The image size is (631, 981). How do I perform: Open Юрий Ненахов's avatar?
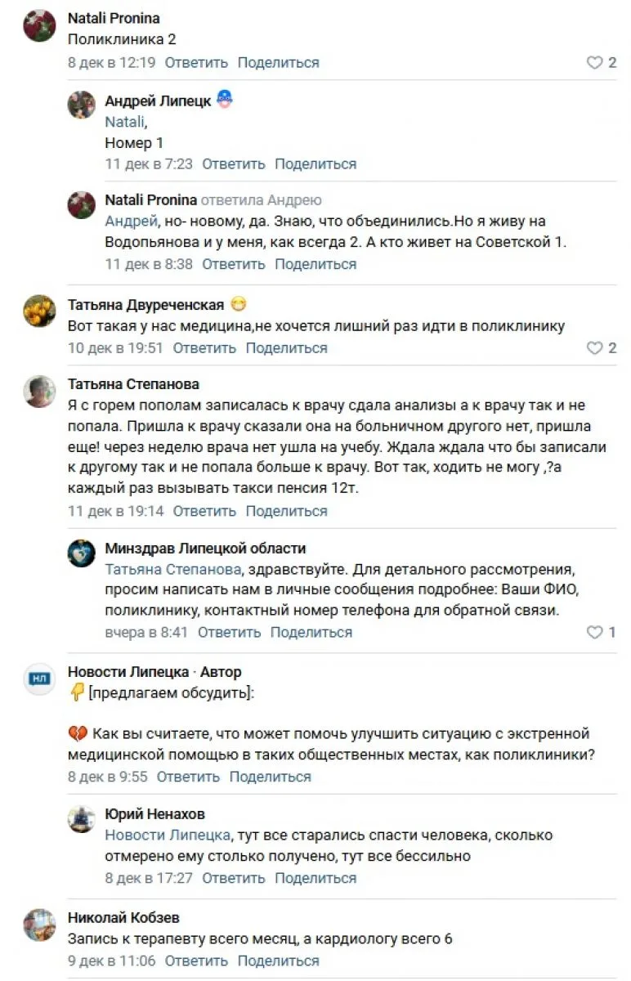point(81,819)
